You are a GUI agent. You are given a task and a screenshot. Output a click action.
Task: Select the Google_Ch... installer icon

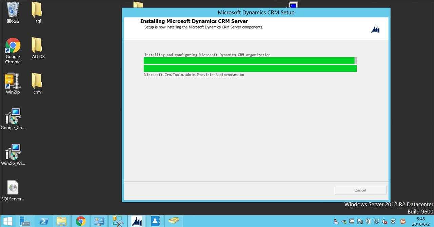[x=13, y=119]
